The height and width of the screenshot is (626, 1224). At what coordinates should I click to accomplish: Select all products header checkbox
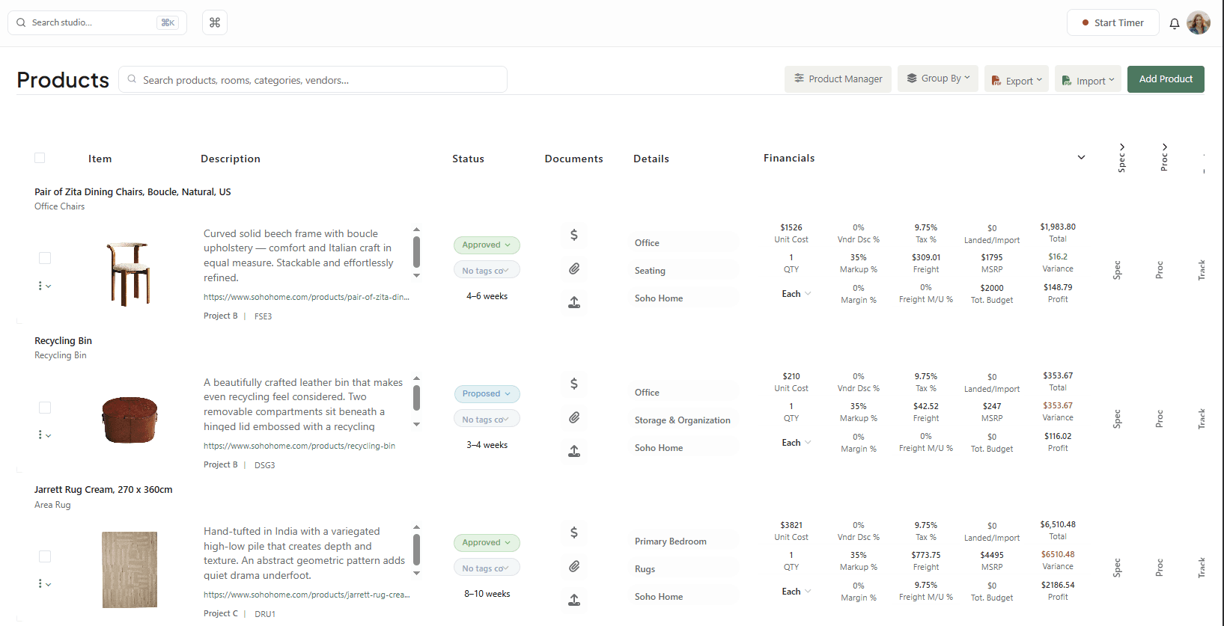tap(40, 158)
